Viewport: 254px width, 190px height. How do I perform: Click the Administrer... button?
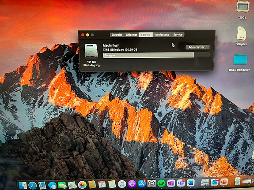point(197,47)
